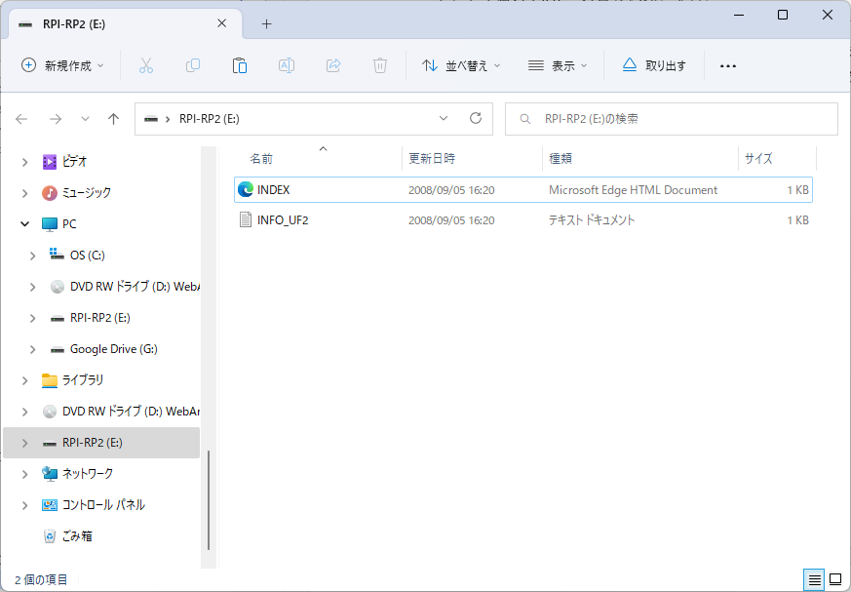The image size is (851, 592).
Task: Go back with the left arrow
Action: point(21,119)
